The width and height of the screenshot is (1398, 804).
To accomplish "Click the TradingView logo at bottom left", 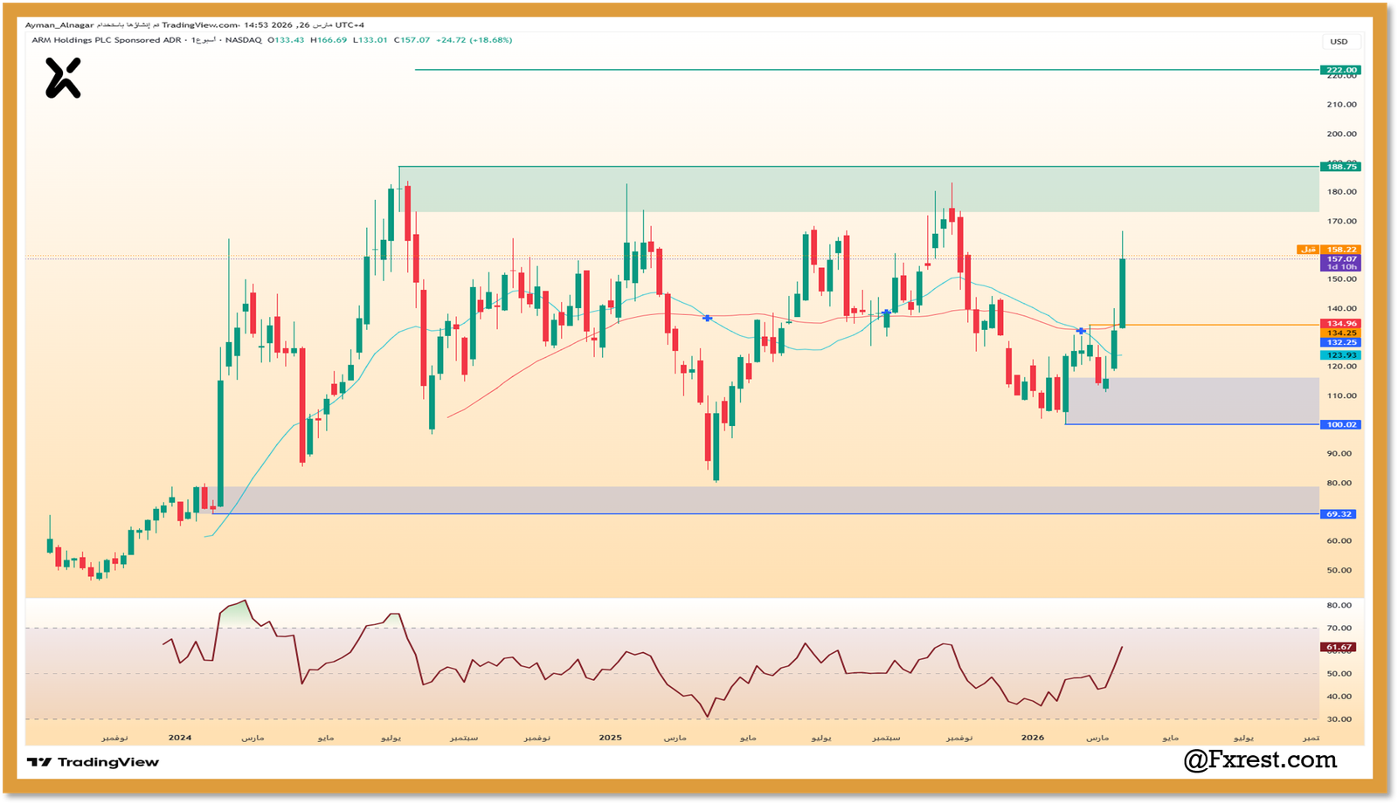I will point(93,762).
